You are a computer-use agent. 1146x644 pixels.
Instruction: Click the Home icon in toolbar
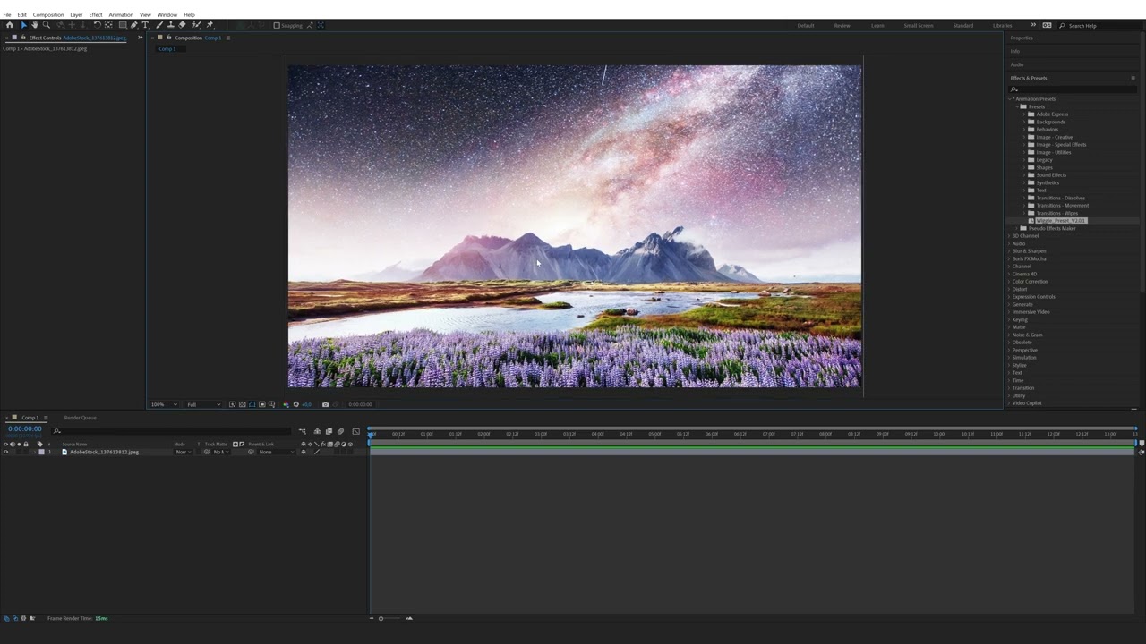tap(10, 25)
